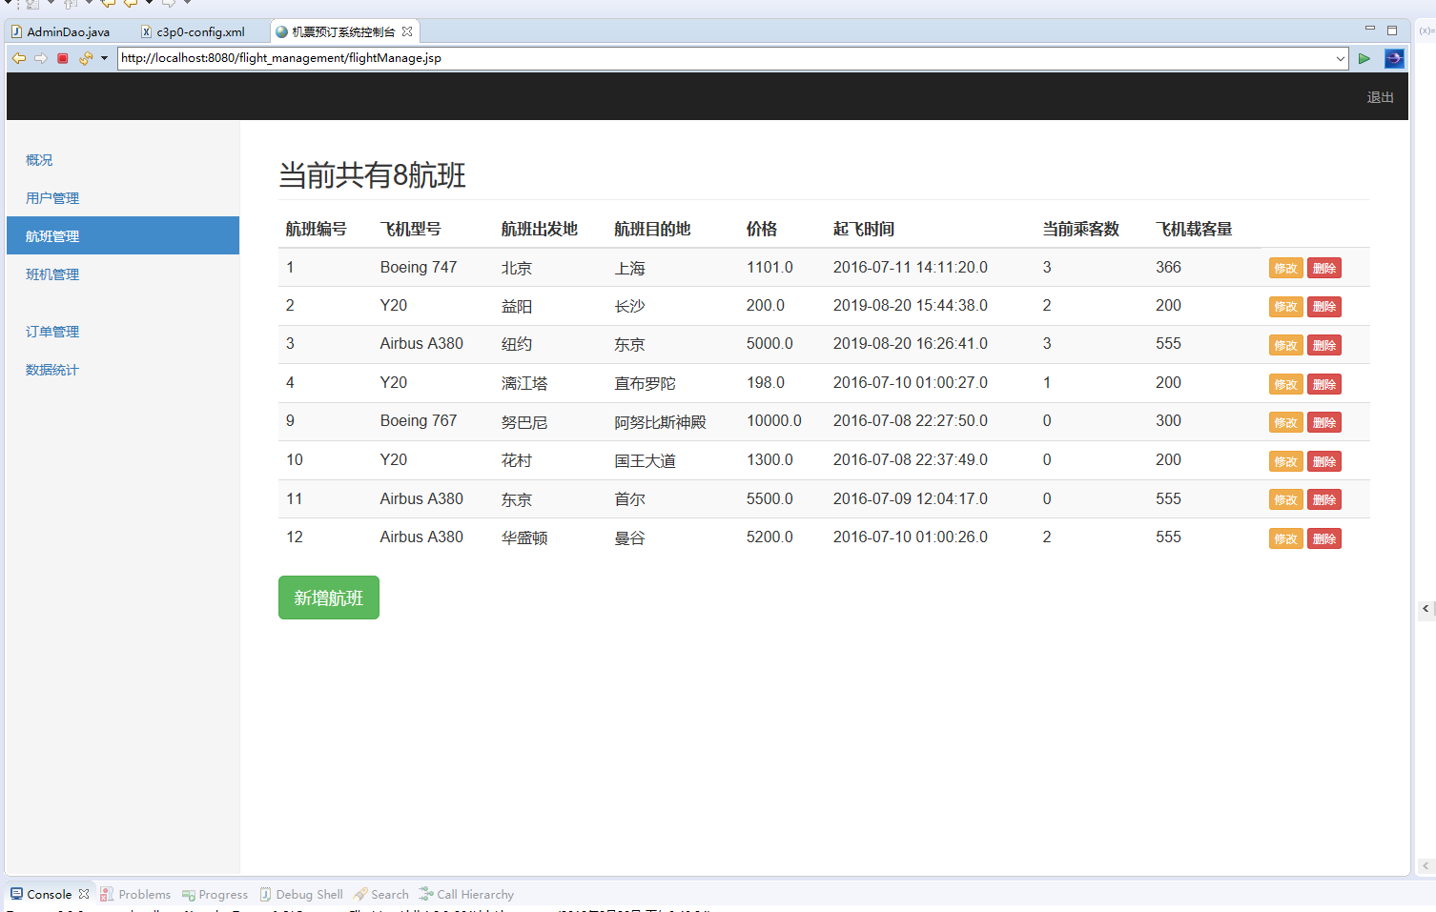Expand the URL address history dropdown
Screen dimensions: 1436x912
(1340, 58)
